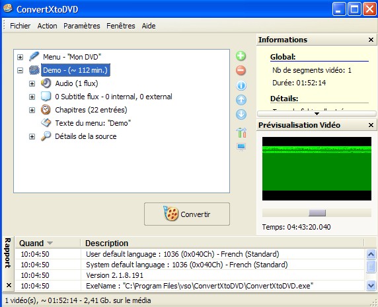This screenshot has height=307, width=378.
Task: Select the Demo - (~ 112 min.) row
Action: 75,70
